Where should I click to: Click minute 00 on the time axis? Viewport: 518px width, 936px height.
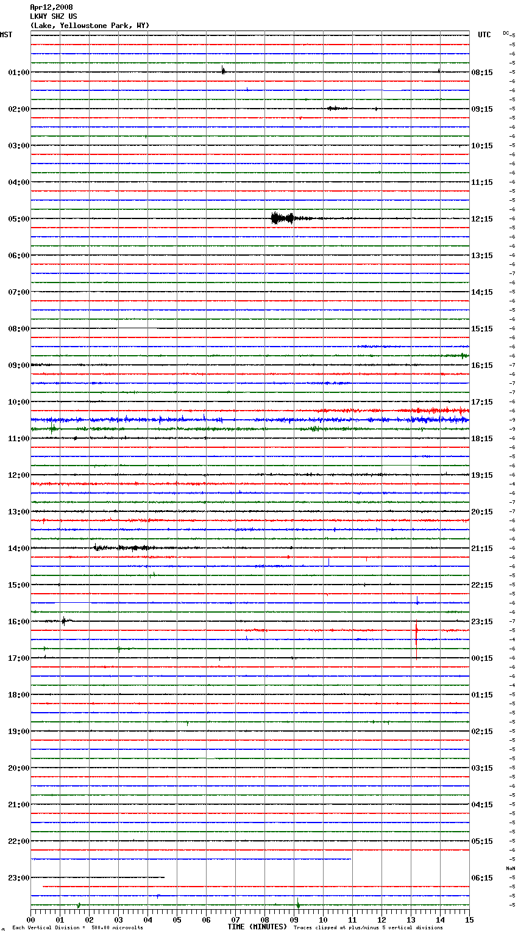pyautogui.click(x=30, y=920)
